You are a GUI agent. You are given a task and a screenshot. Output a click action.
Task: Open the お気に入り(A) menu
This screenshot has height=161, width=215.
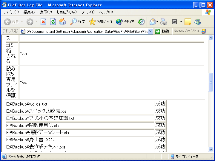pyautogui.click(x=66, y=12)
